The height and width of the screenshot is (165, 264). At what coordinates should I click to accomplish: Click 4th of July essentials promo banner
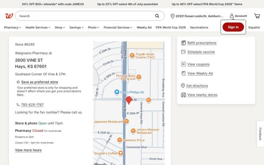pos(127,4)
